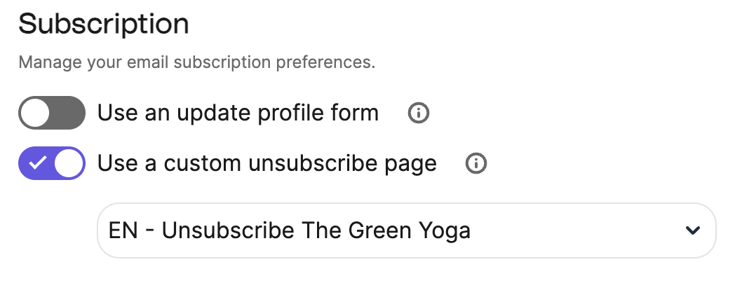Click info icon beside update profile form
The width and height of the screenshot is (735, 283).
click(419, 113)
